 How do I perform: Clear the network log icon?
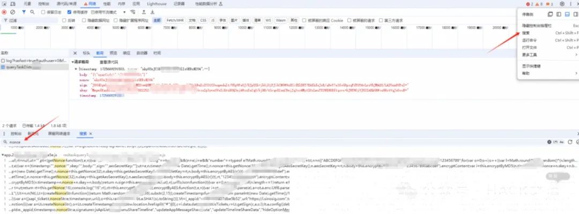pyautogui.click(x=12, y=12)
